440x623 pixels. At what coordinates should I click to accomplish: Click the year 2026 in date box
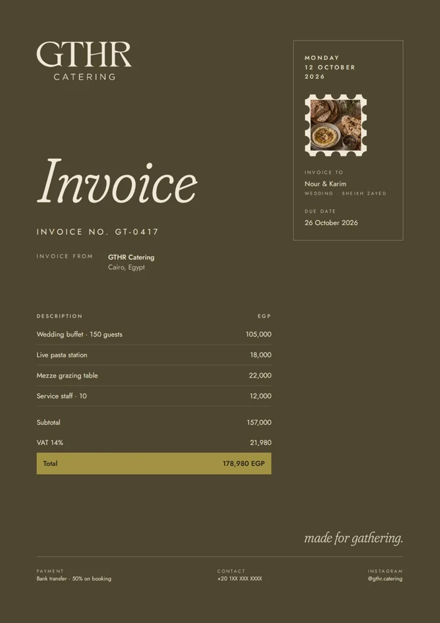point(315,76)
